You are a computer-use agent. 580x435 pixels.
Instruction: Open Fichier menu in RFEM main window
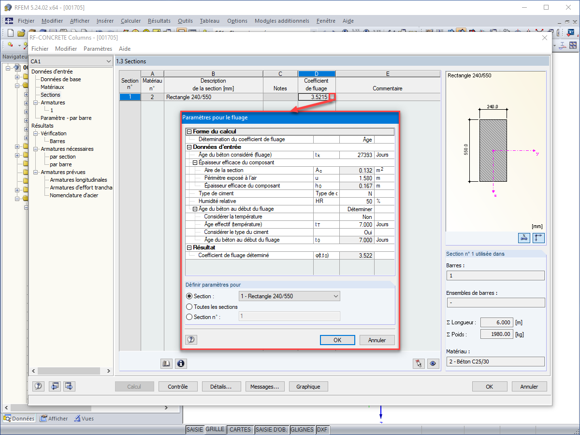tap(26, 21)
